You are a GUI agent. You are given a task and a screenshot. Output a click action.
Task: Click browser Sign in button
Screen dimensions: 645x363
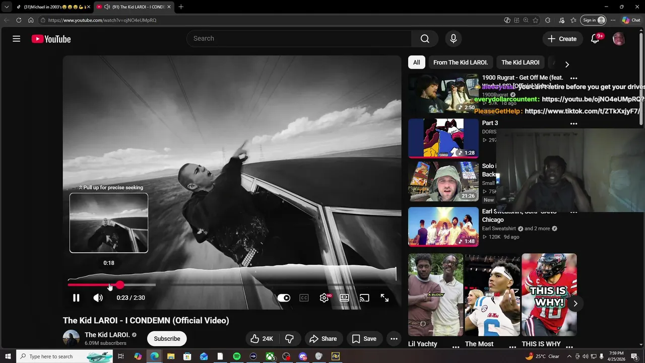pyautogui.click(x=593, y=20)
